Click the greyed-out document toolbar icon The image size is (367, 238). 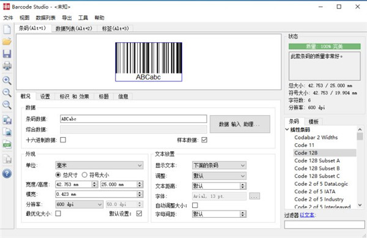coord(7,159)
